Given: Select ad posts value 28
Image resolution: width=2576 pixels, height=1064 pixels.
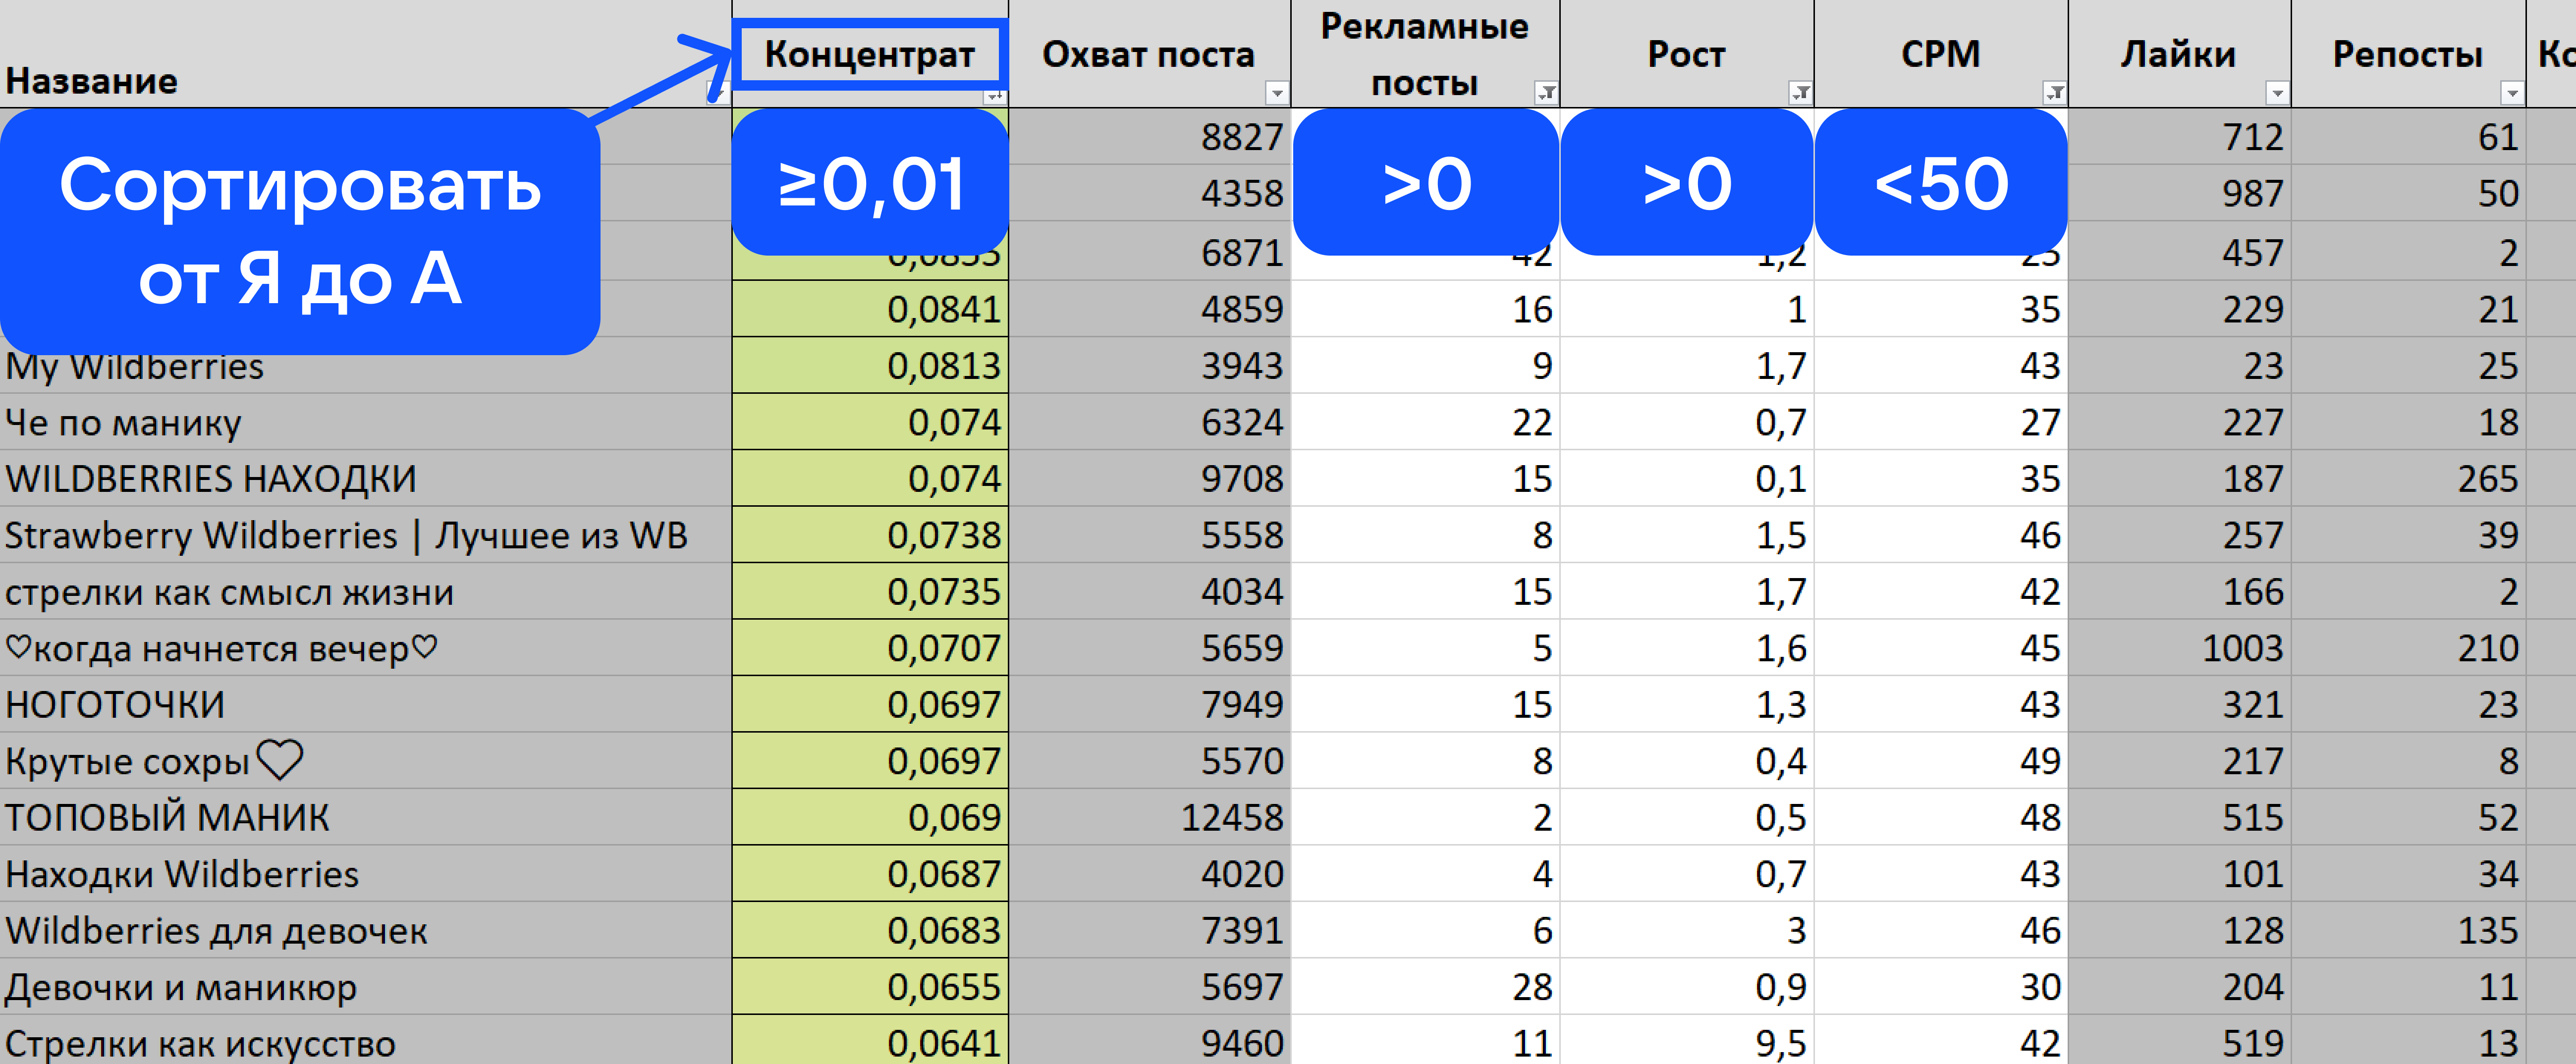Looking at the screenshot, I should 1425,987.
